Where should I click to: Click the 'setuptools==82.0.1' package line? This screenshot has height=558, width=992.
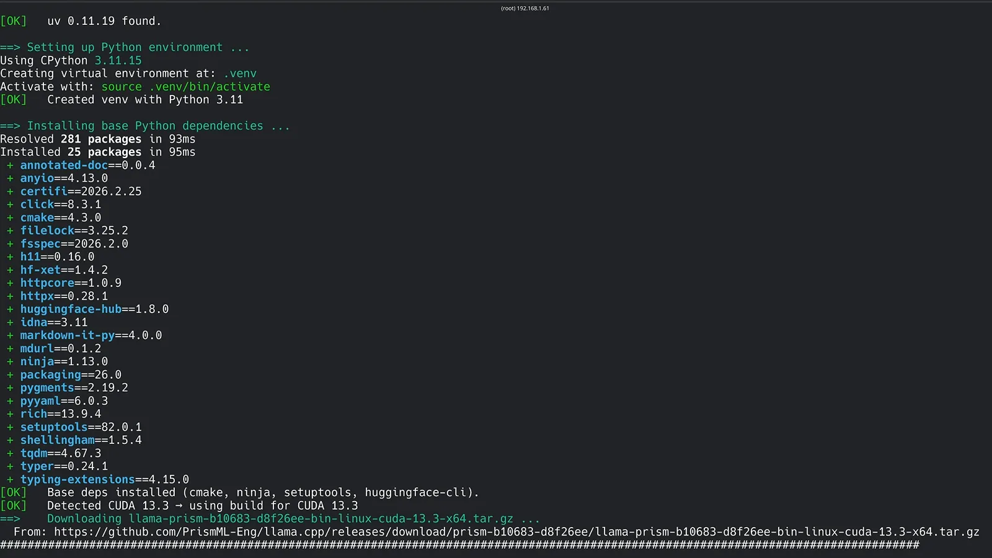coord(81,427)
